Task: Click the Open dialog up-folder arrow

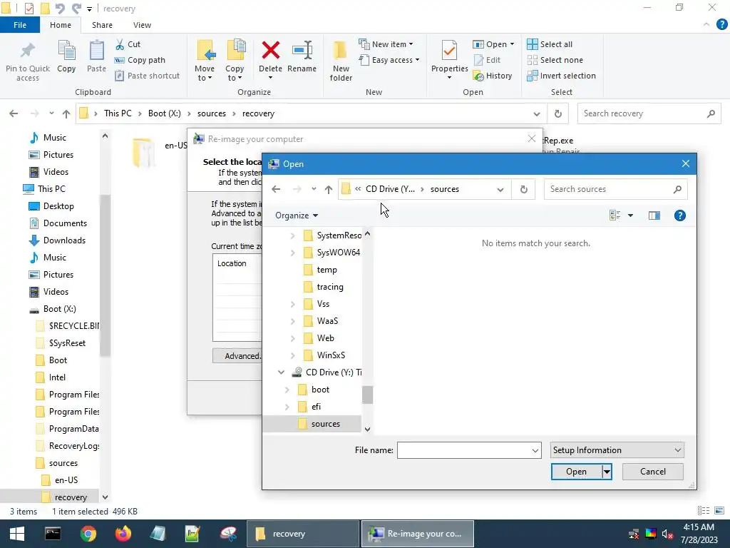Action: 329,189
